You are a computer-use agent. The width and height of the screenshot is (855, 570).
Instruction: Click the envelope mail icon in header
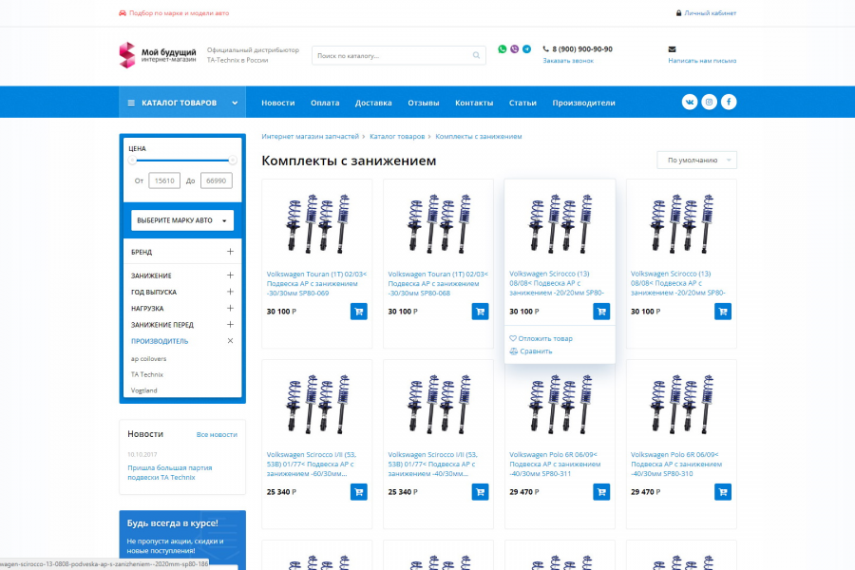(x=672, y=49)
